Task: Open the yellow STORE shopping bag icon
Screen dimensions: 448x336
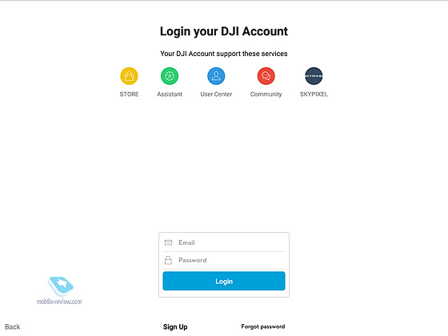Action: tap(129, 76)
